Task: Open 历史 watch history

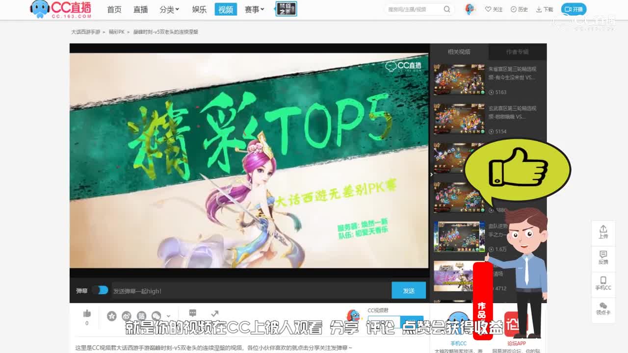Action: tap(519, 9)
